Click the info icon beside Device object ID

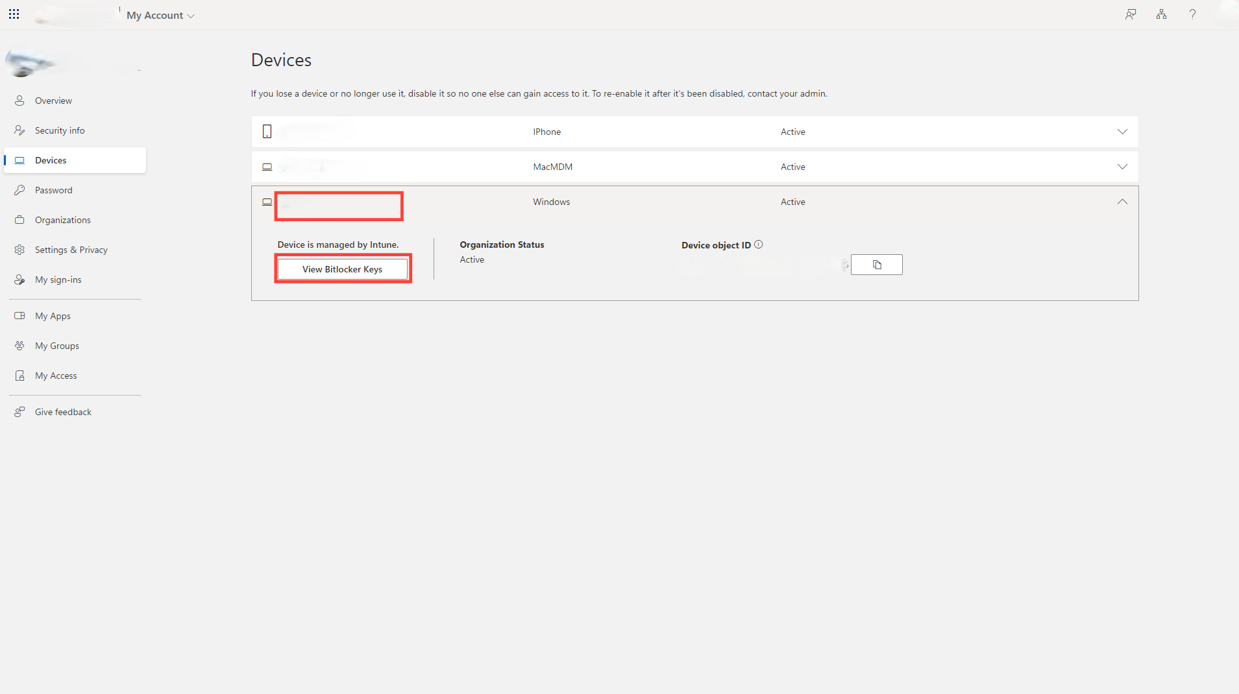(x=759, y=245)
